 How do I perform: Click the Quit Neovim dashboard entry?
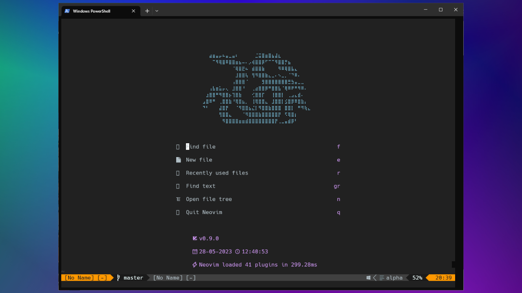click(204, 212)
